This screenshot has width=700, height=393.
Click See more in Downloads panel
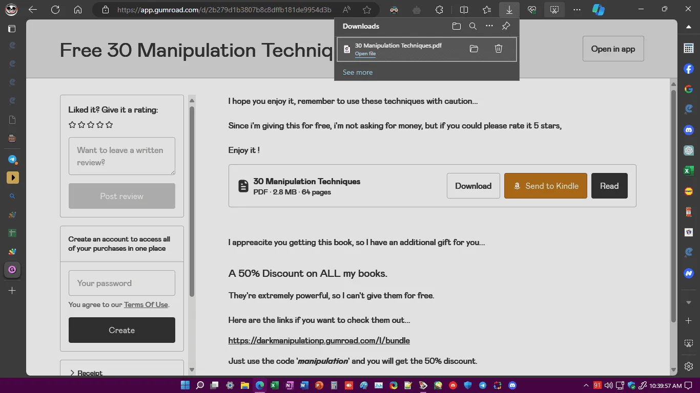[358, 72]
